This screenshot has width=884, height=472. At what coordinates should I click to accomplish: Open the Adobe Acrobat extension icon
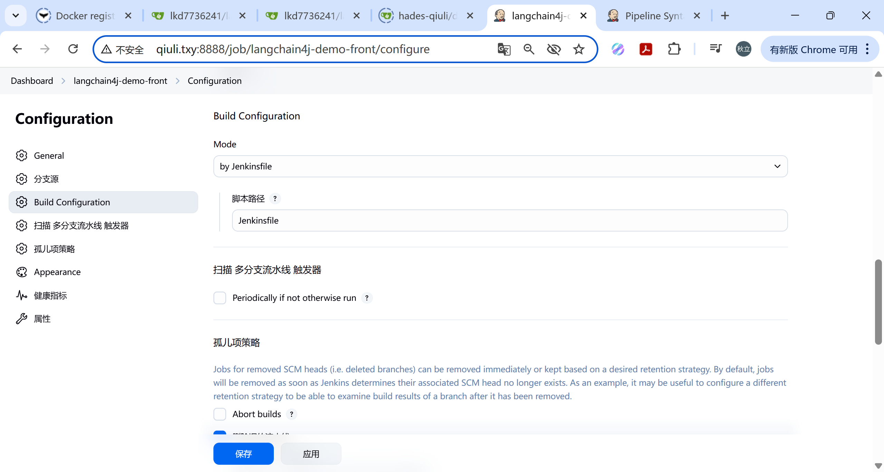(x=646, y=49)
